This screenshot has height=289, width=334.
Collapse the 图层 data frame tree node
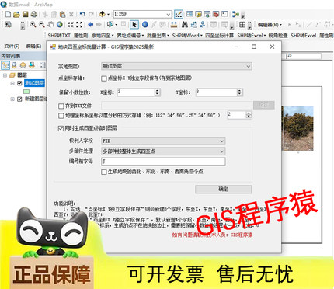click(x=5, y=75)
